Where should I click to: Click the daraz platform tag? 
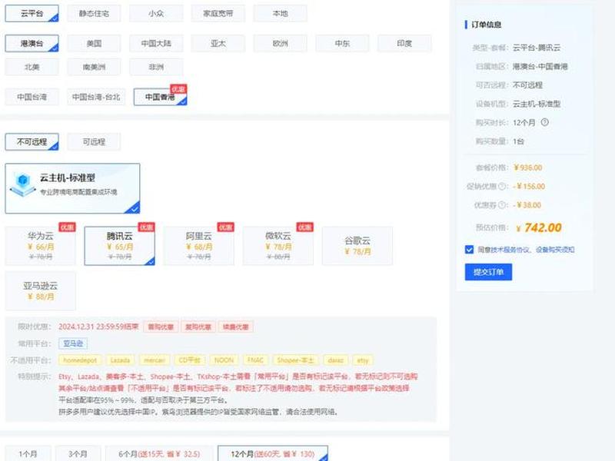pyautogui.click(x=336, y=360)
